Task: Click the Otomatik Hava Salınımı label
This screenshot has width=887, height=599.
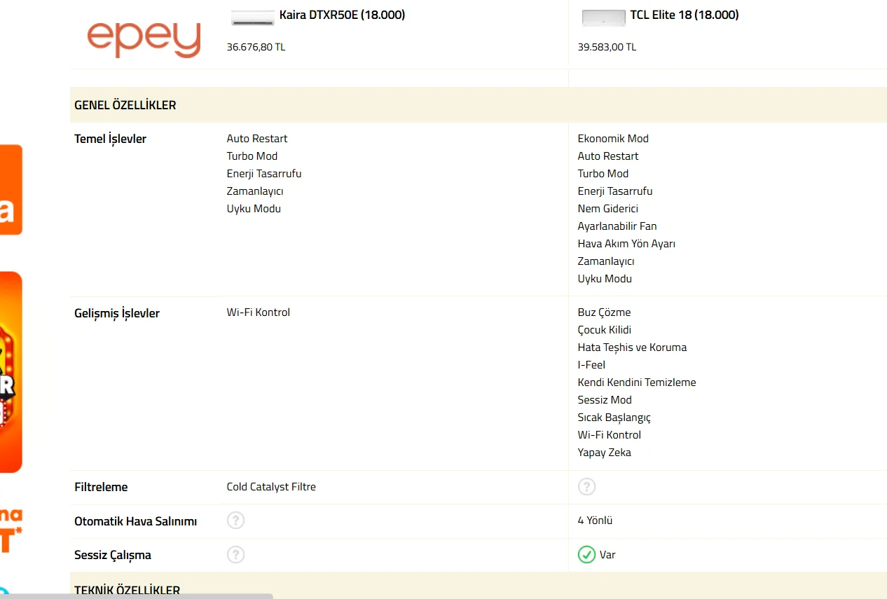Action: 136,521
